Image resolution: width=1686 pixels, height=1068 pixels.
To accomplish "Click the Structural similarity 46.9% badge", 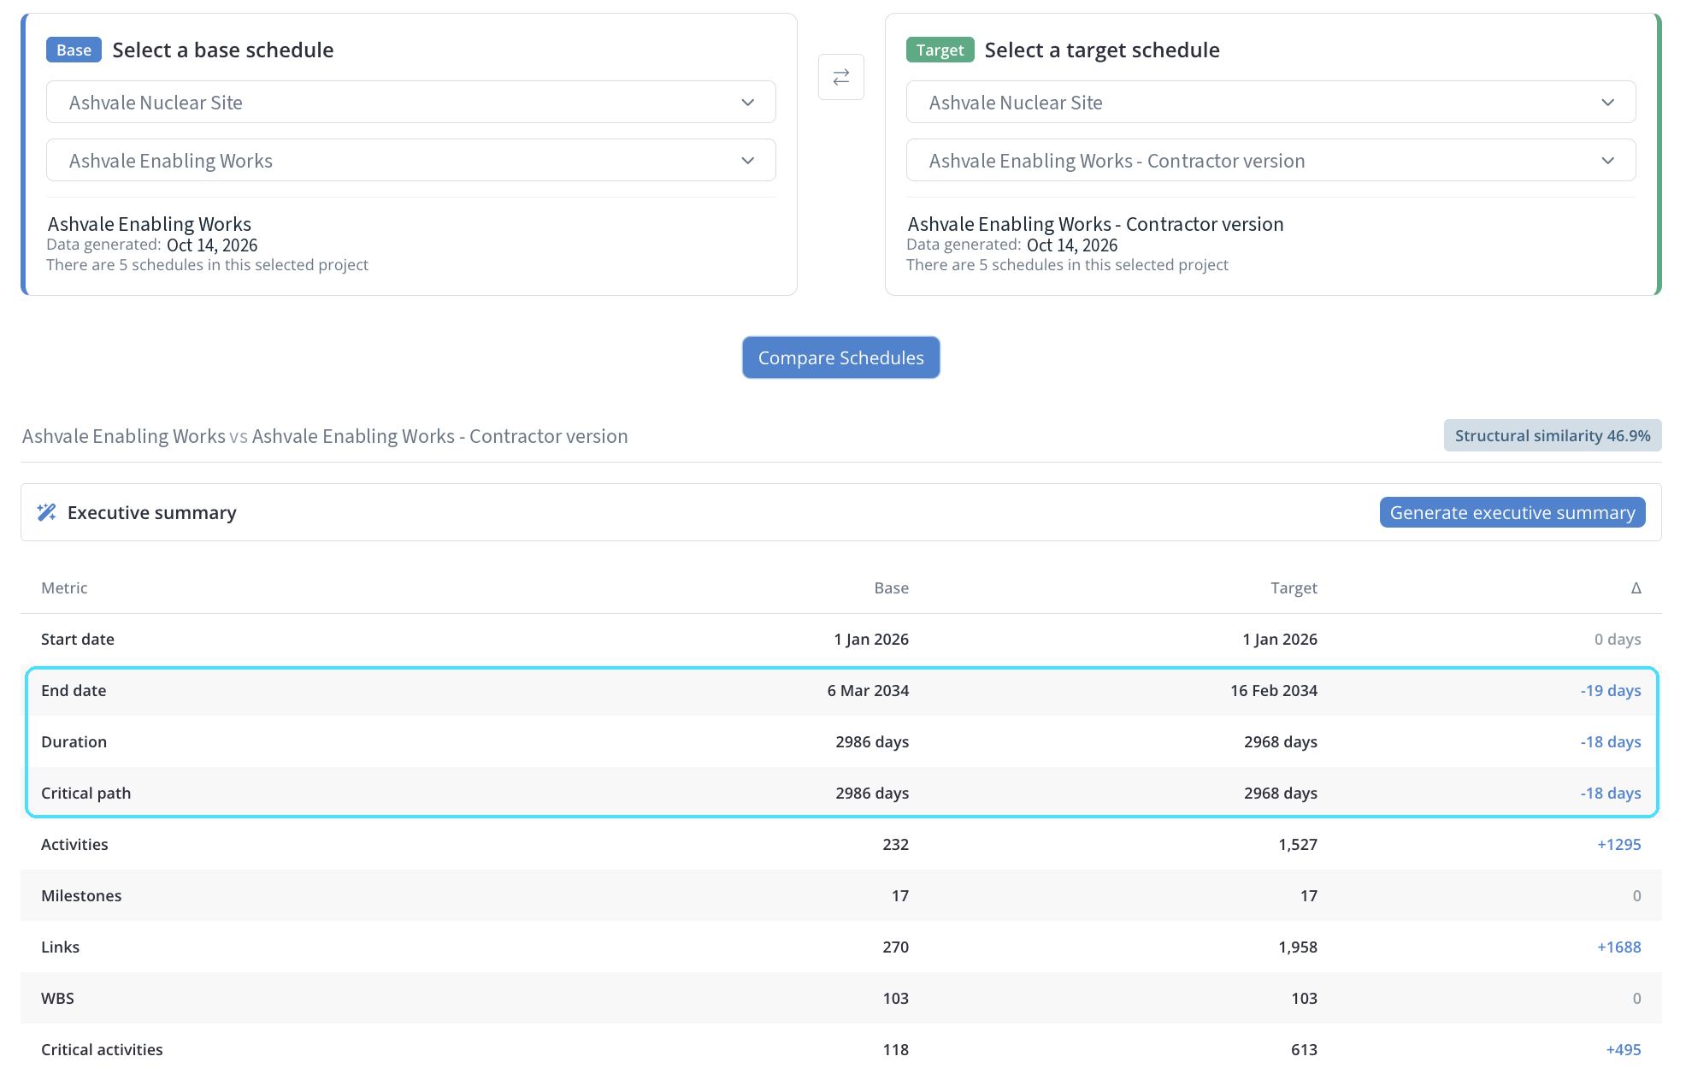I will (x=1553, y=435).
